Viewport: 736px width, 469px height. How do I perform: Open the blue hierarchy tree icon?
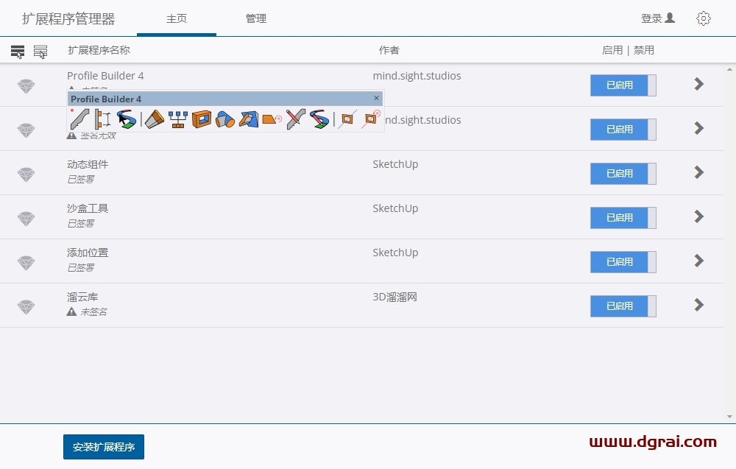pyautogui.click(x=178, y=119)
